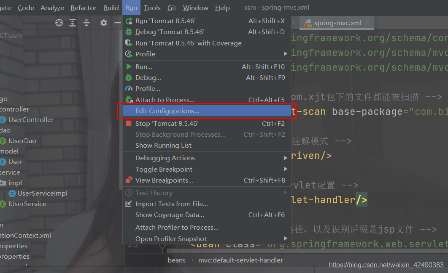Hide the project panel with minus icon
The image size is (448, 273).
coord(117,23)
